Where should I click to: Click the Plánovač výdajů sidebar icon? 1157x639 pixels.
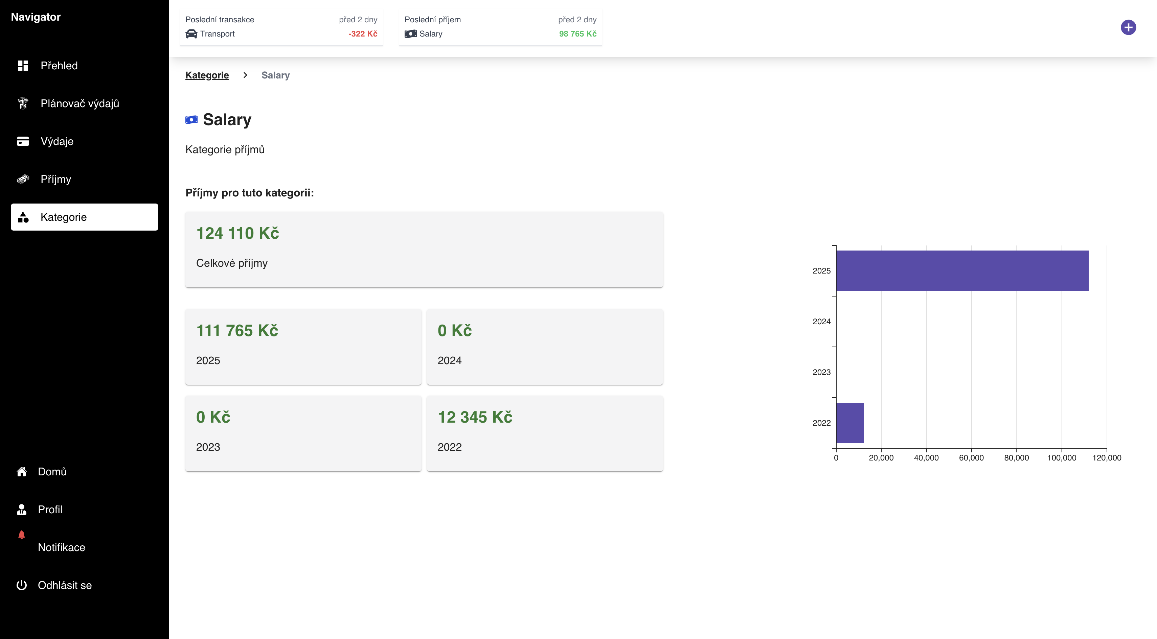pyautogui.click(x=23, y=104)
